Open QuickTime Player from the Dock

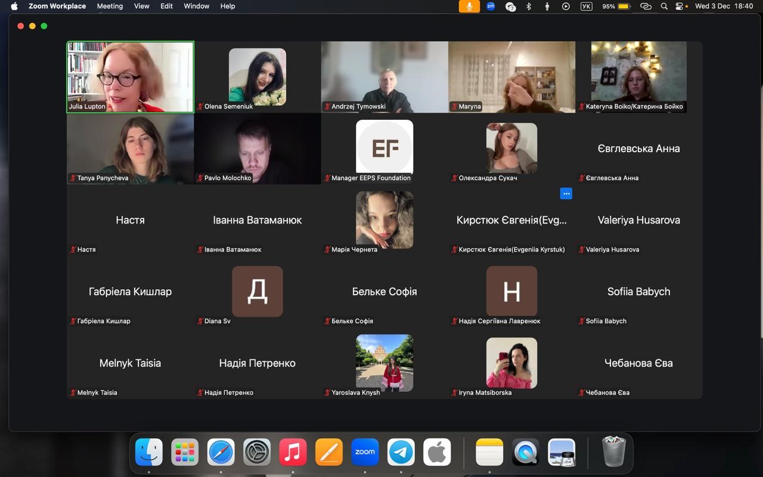[x=526, y=453]
